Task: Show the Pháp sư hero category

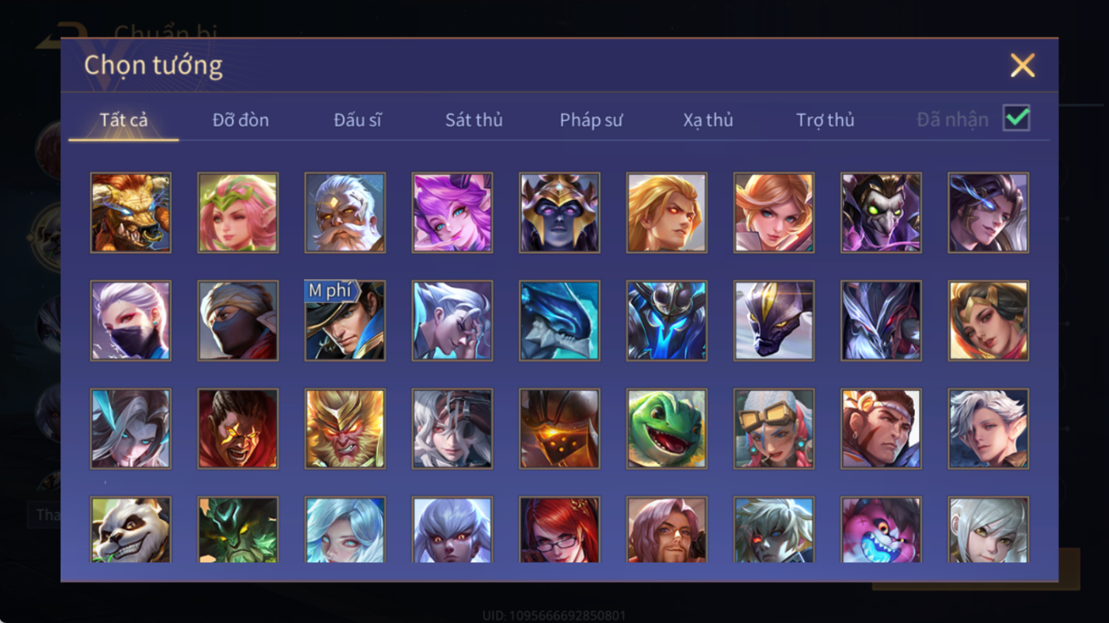Action: tap(591, 120)
